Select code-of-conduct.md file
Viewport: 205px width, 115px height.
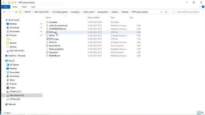(58, 26)
